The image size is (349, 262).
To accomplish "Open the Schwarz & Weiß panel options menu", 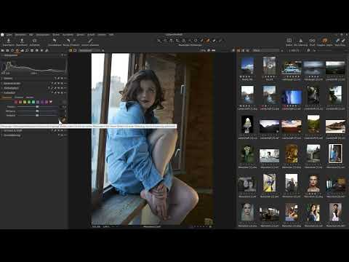I will 65,130.
